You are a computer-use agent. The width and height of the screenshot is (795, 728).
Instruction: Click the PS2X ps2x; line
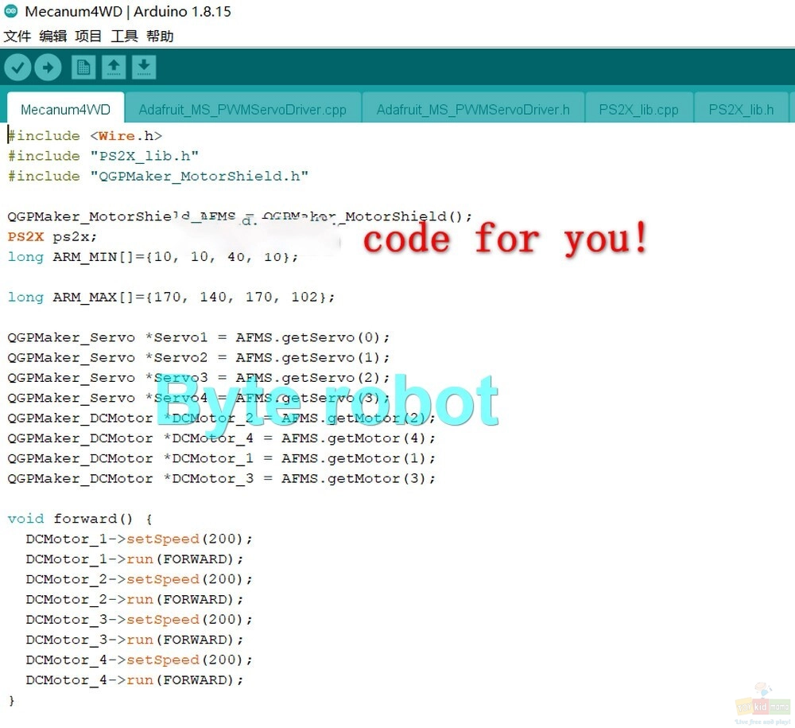click(52, 236)
